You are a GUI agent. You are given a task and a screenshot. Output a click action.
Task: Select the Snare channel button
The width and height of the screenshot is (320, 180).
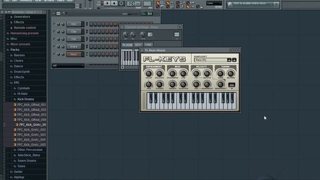click(73, 46)
